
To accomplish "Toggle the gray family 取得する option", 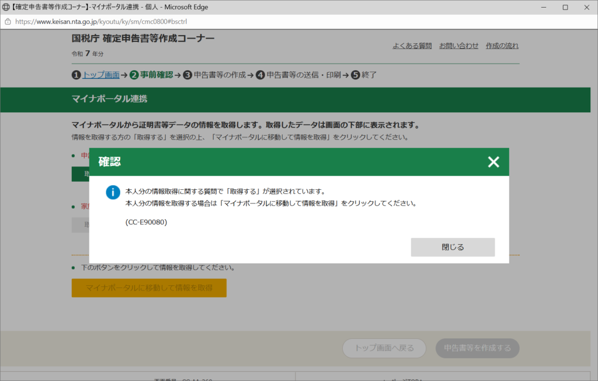I will 80,225.
